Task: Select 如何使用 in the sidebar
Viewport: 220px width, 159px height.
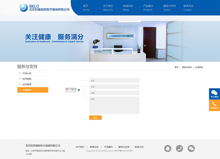Action: 33,84
